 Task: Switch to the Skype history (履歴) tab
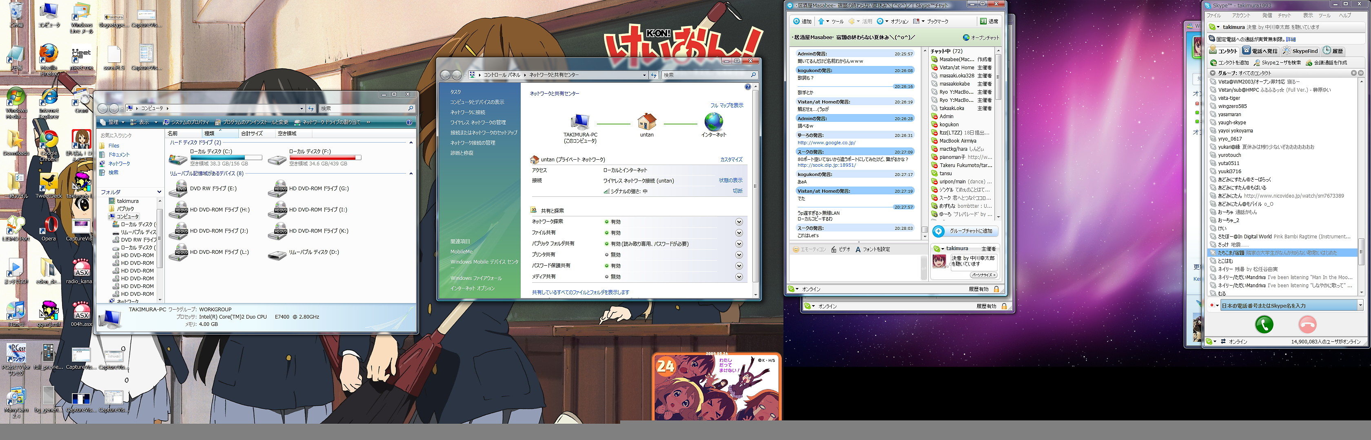point(1333,51)
